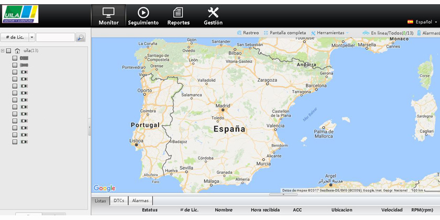Check the second vehicle checkbox under uila

pyautogui.click(x=15, y=65)
